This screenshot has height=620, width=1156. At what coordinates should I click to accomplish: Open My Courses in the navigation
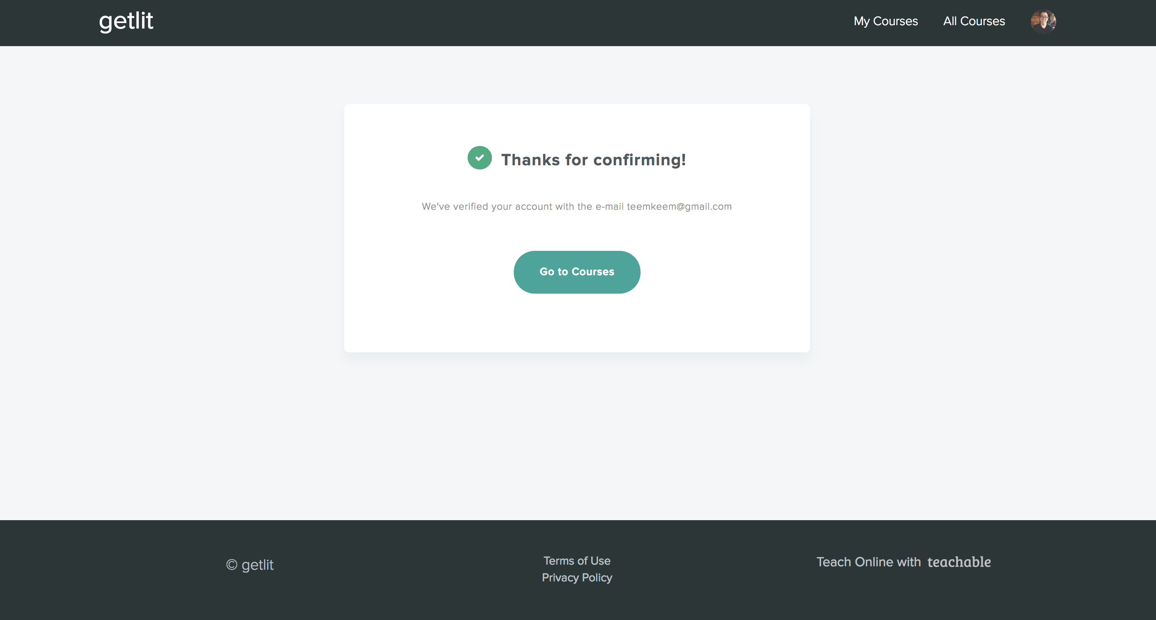[x=885, y=21]
